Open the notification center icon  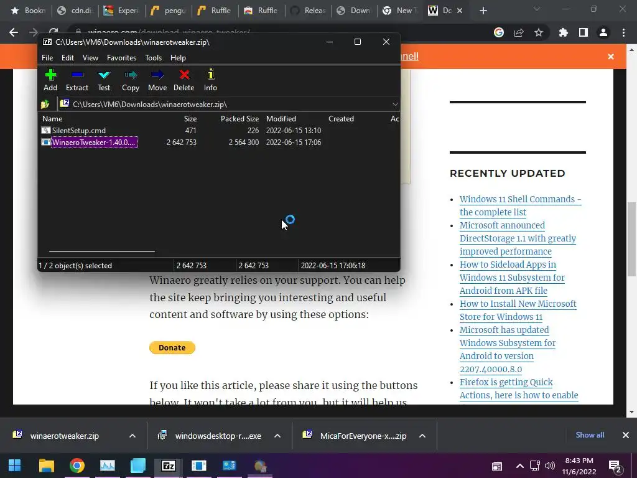615,466
